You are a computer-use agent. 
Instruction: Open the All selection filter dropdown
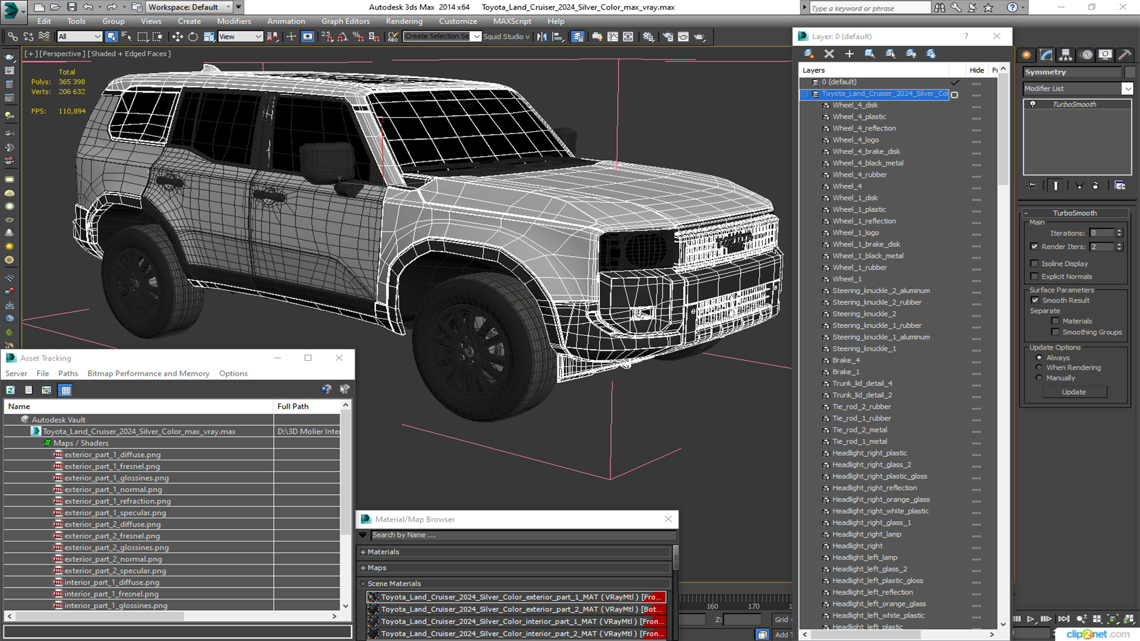80,37
